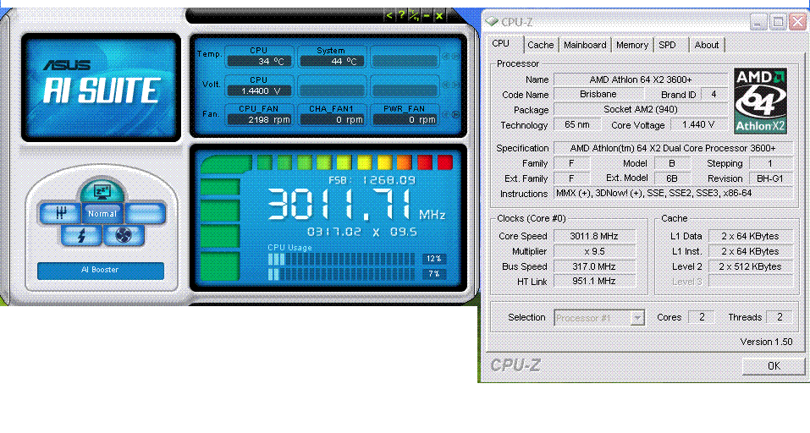The image size is (810, 433).
Task: Click the ASUS AI Suite logo
Action: tap(102, 87)
